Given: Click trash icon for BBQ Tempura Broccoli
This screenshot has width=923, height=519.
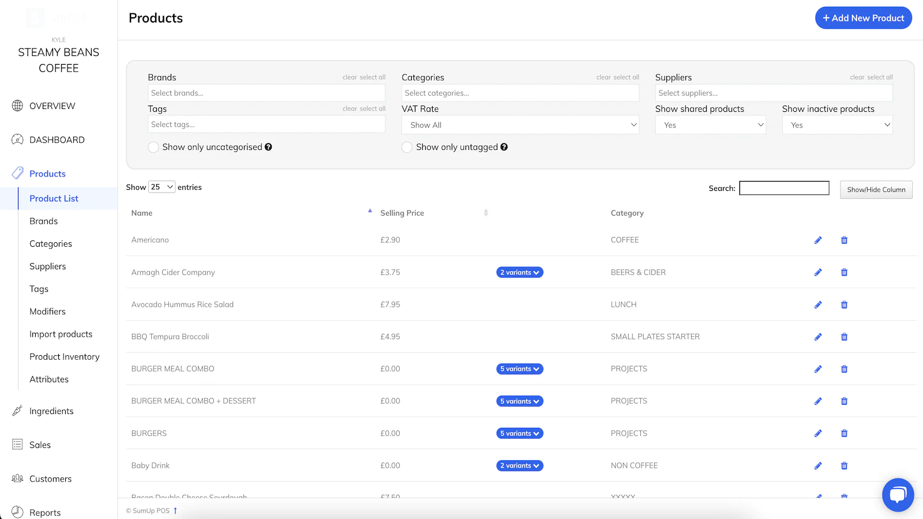Looking at the screenshot, I should [844, 337].
